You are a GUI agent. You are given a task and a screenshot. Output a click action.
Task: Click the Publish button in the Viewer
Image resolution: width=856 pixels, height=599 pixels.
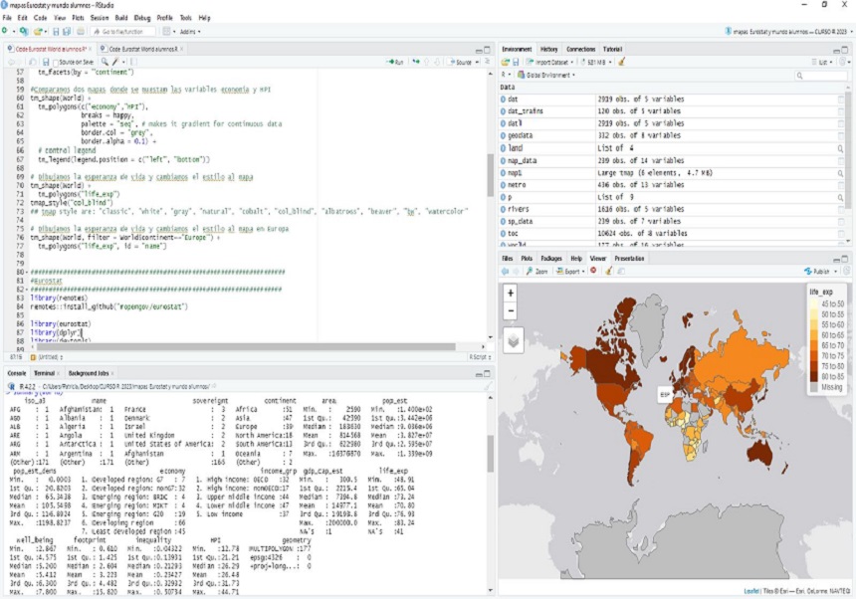pyautogui.click(x=819, y=271)
